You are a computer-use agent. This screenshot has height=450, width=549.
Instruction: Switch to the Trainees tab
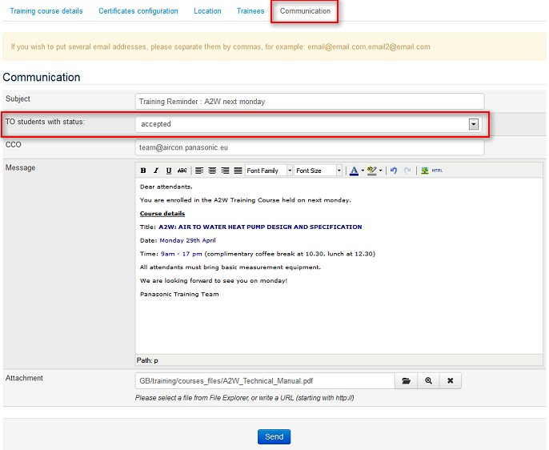tap(250, 11)
